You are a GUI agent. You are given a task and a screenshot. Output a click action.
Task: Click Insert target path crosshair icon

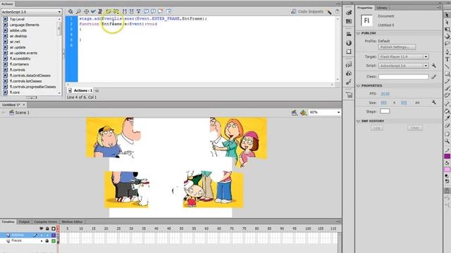[86, 11]
